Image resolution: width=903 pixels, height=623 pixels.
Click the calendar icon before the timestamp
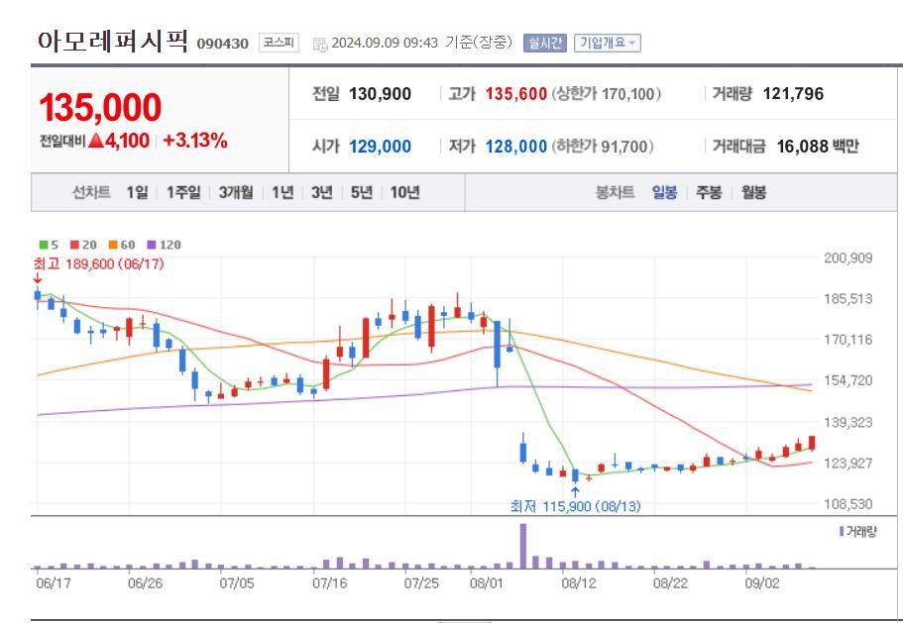tap(319, 44)
